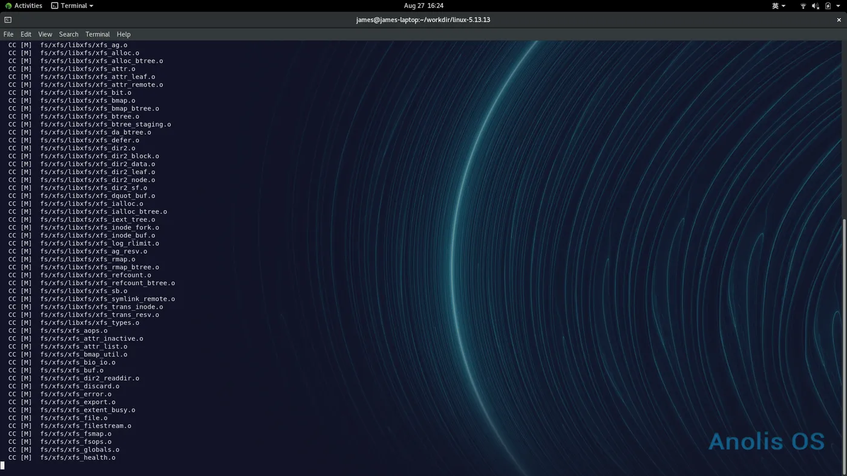Close the terminal window
The width and height of the screenshot is (847, 476).
pos(839,20)
